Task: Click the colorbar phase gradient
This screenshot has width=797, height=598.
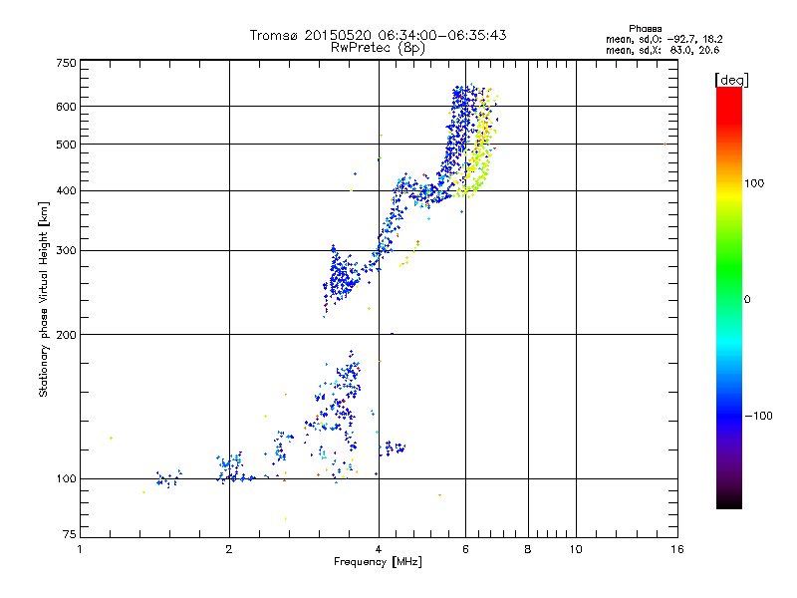Action: (x=729, y=298)
